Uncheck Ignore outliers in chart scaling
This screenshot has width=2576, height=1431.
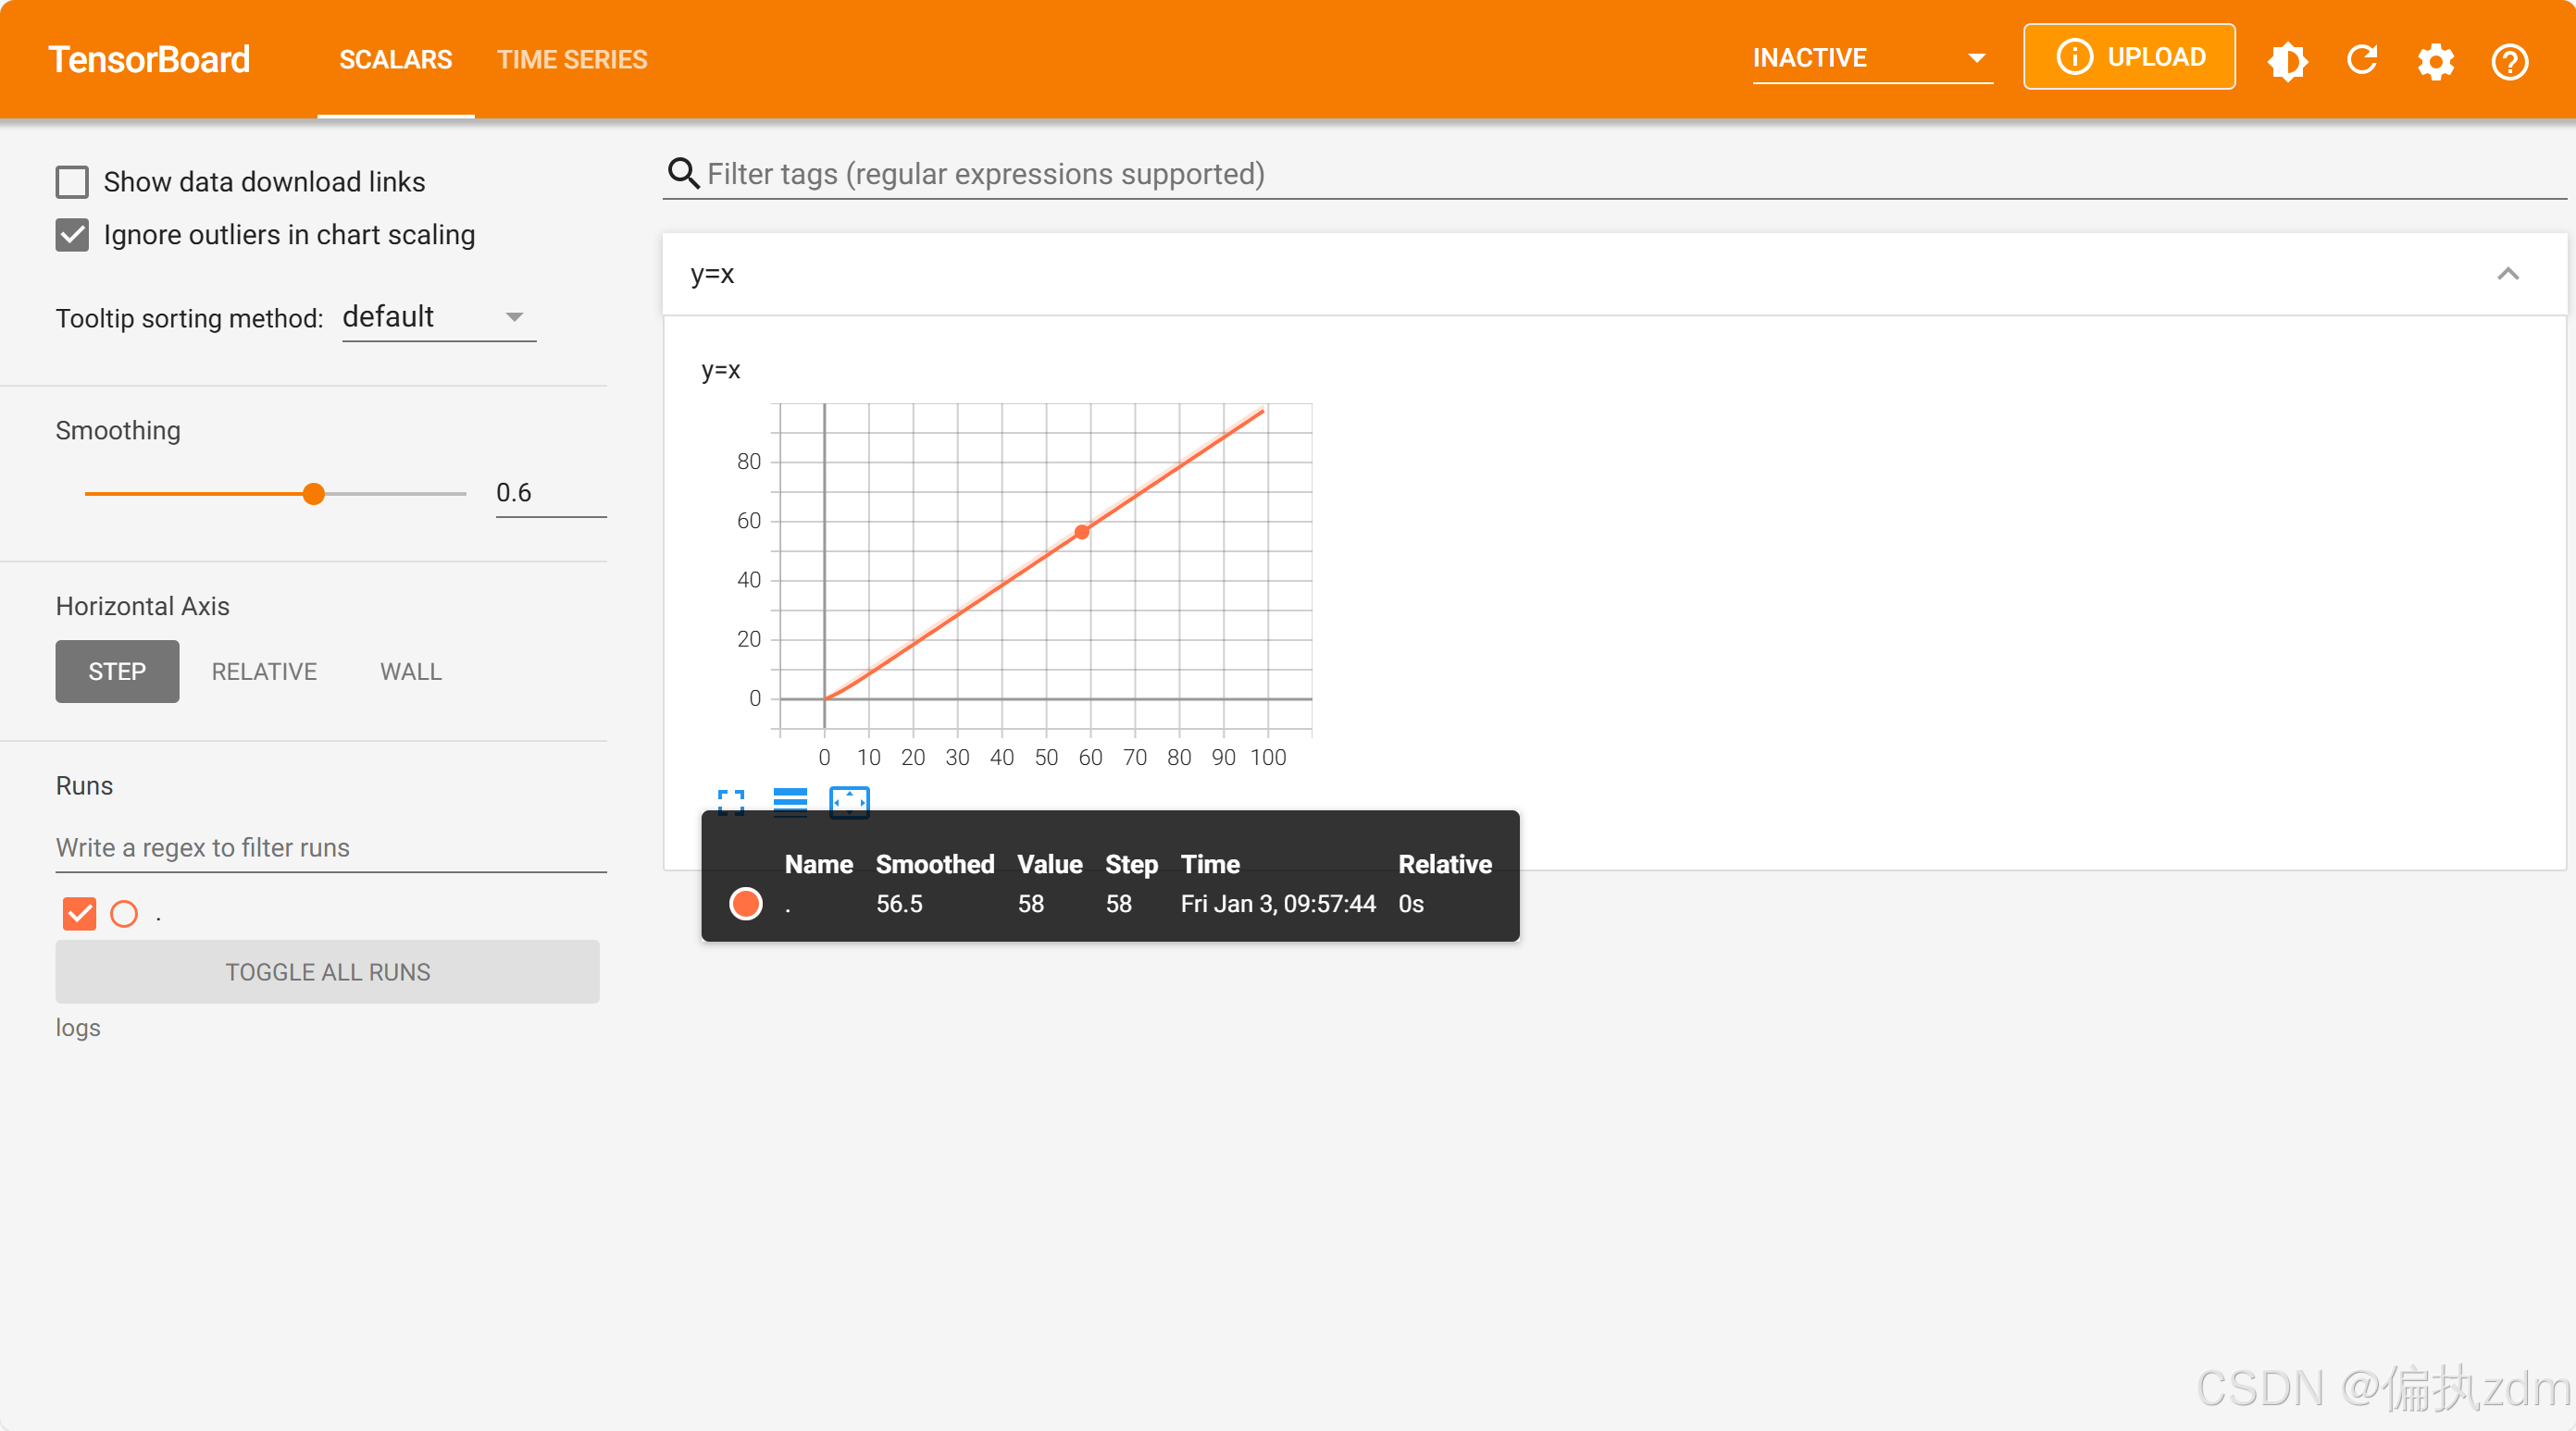click(72, 235)
